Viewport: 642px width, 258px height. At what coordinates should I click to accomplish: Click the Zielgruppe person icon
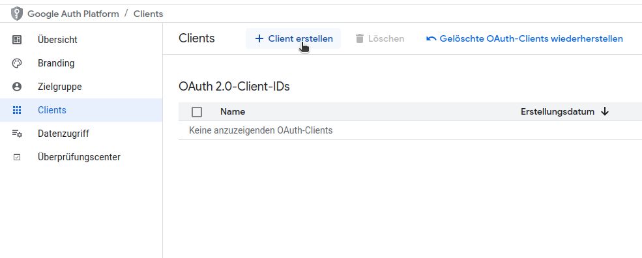point(17,87)
